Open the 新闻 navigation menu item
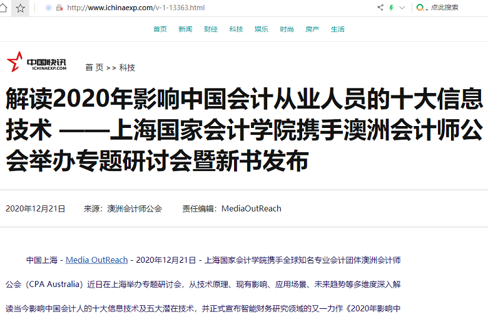Image resolution: width=488 pixels, height=317 pixels. point(185,29)
